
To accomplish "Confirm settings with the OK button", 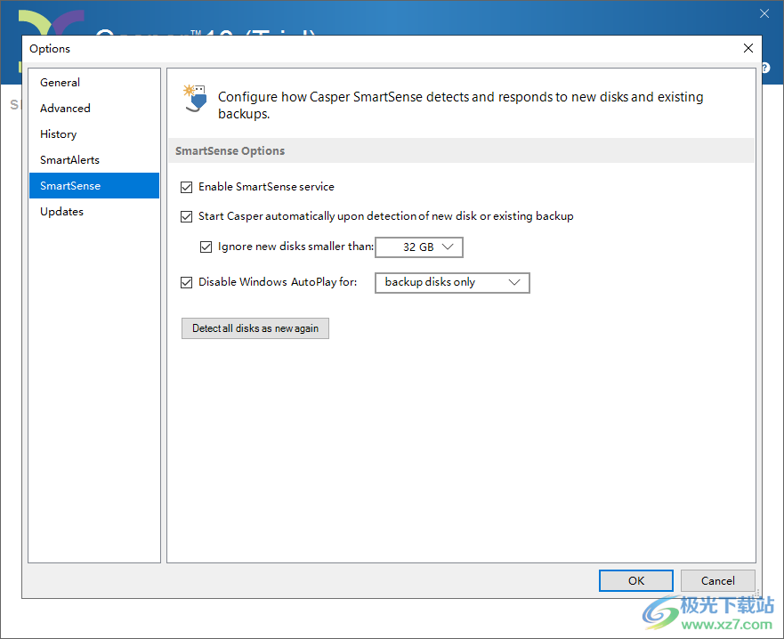I will 635,580.
